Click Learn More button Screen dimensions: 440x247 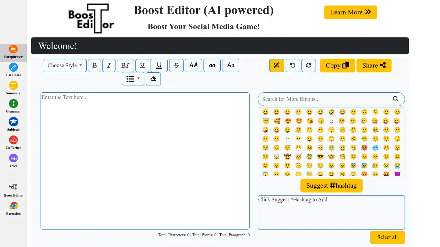point(351,12)
